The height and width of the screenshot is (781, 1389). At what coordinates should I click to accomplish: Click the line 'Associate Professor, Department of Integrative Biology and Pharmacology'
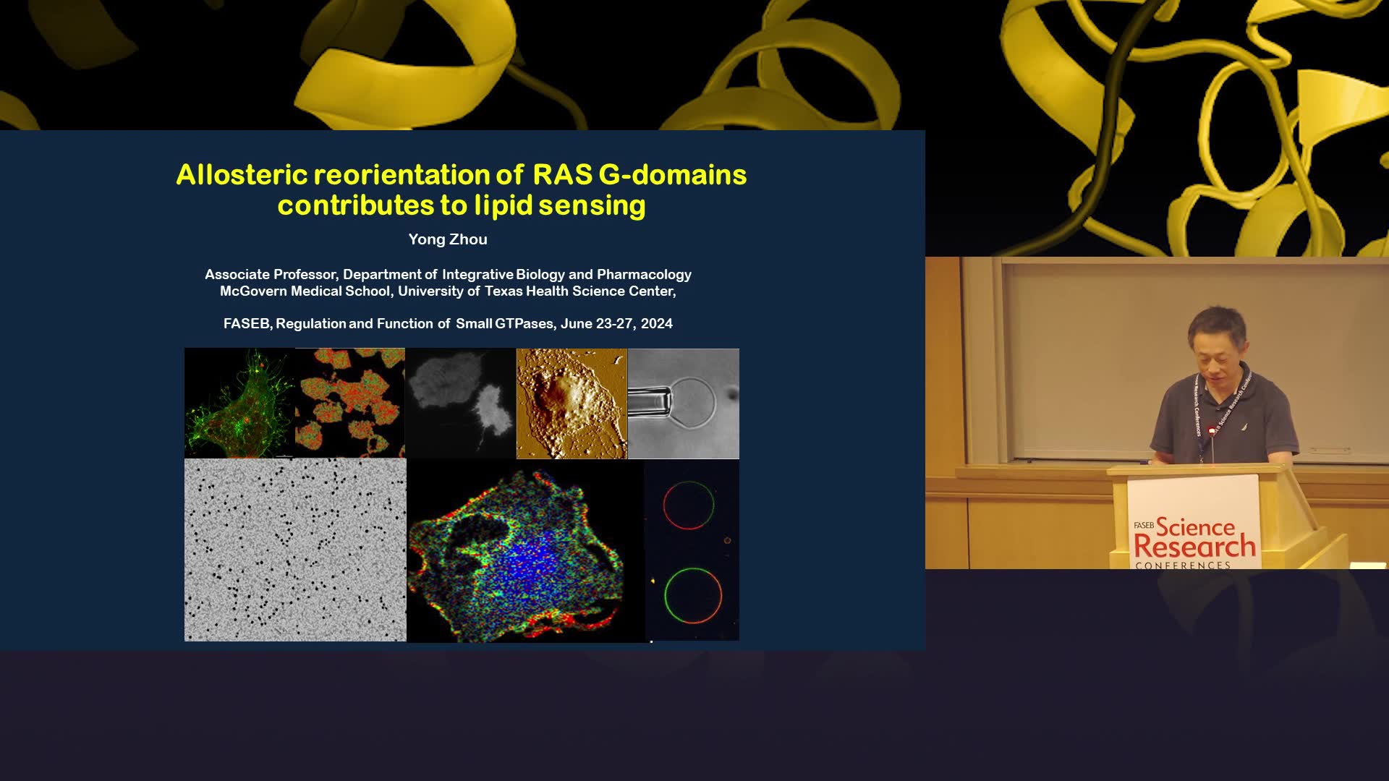[448, 274]
